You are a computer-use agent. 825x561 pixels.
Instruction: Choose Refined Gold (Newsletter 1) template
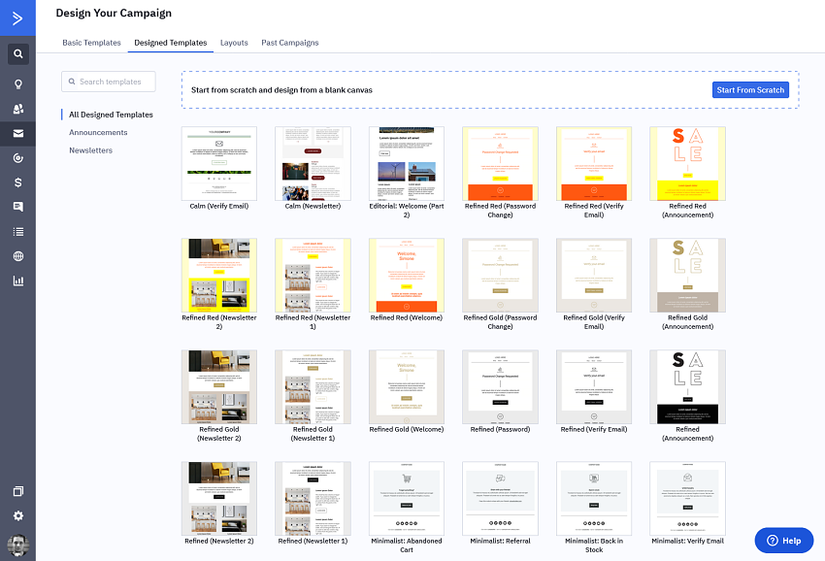pos(313,387)
